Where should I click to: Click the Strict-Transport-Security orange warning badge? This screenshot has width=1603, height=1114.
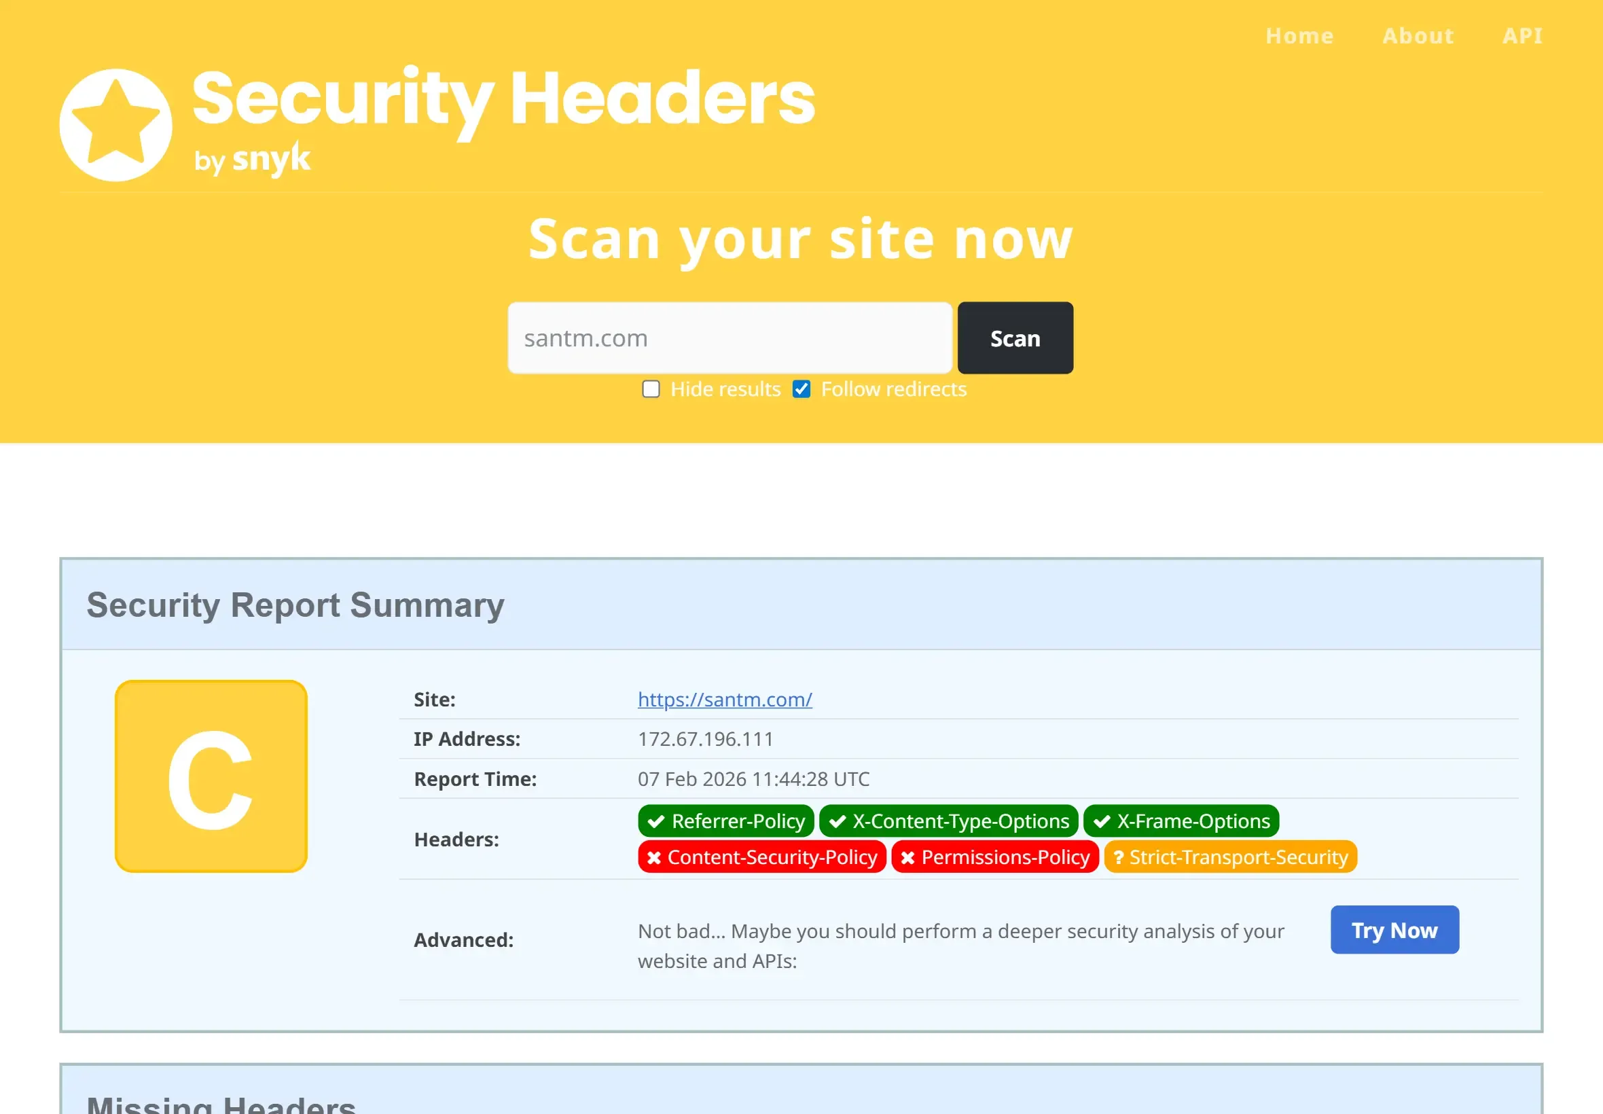[x=1229, y=857]
